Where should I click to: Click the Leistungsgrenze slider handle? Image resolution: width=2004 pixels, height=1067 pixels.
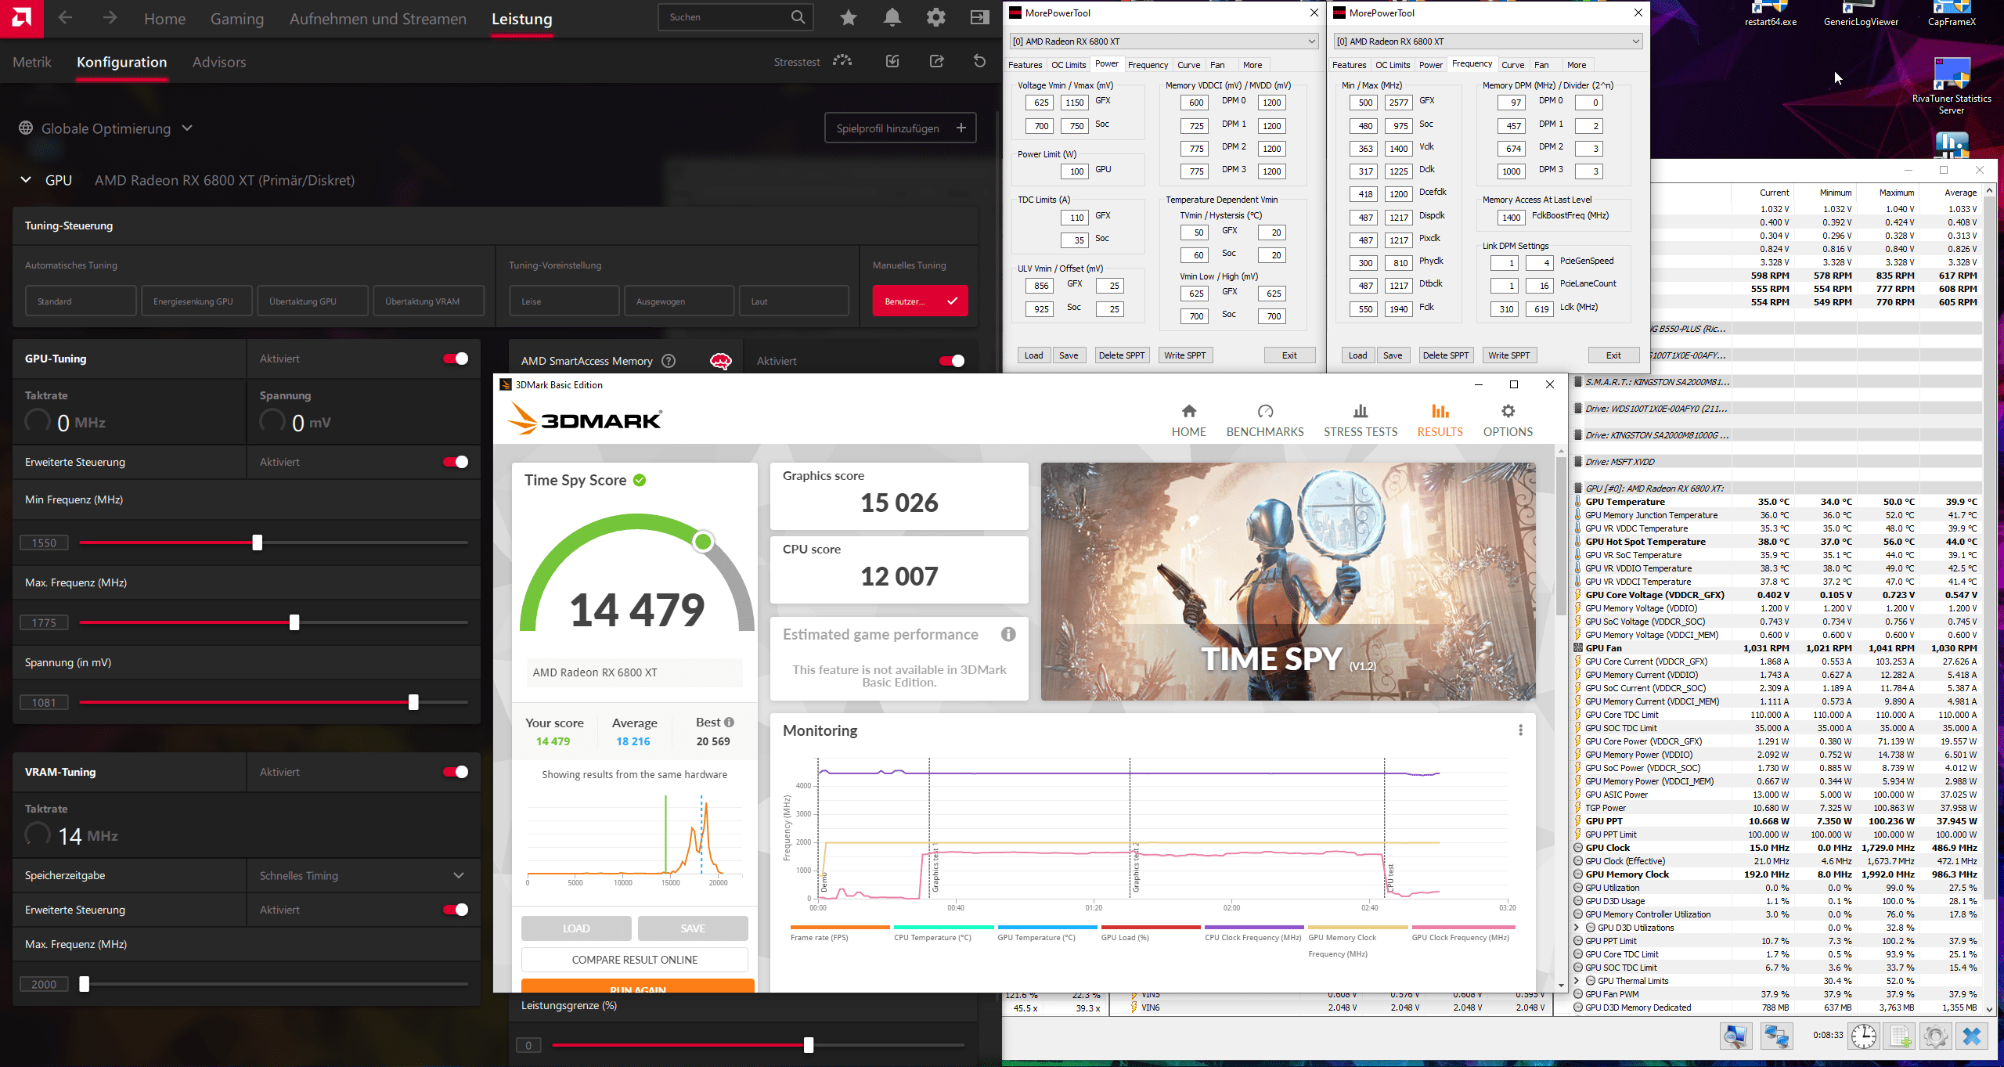(809, 1045)
